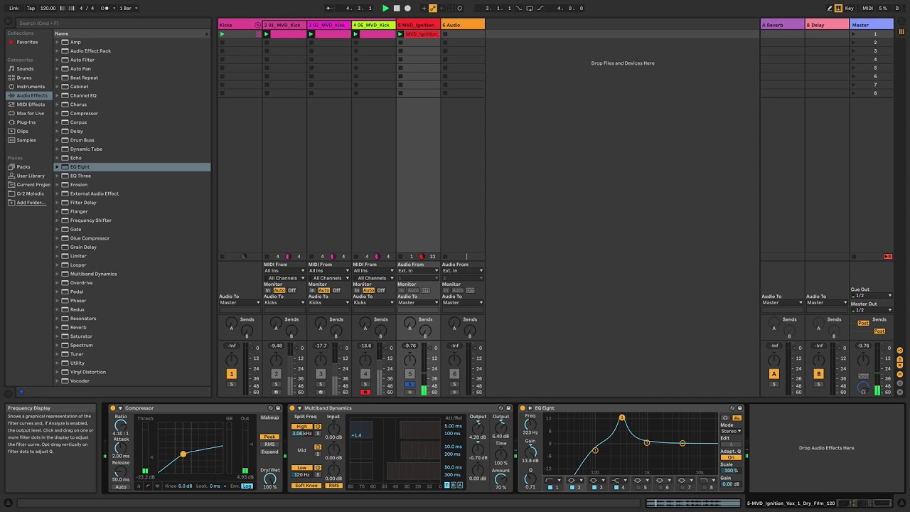
Task: Expand the Amp device folder
Action: (57, 42)
